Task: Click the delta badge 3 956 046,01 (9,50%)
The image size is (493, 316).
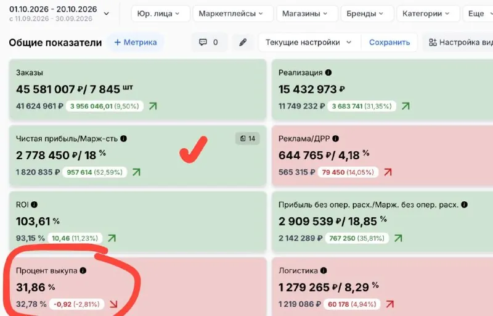Action: tap(104, 106)
